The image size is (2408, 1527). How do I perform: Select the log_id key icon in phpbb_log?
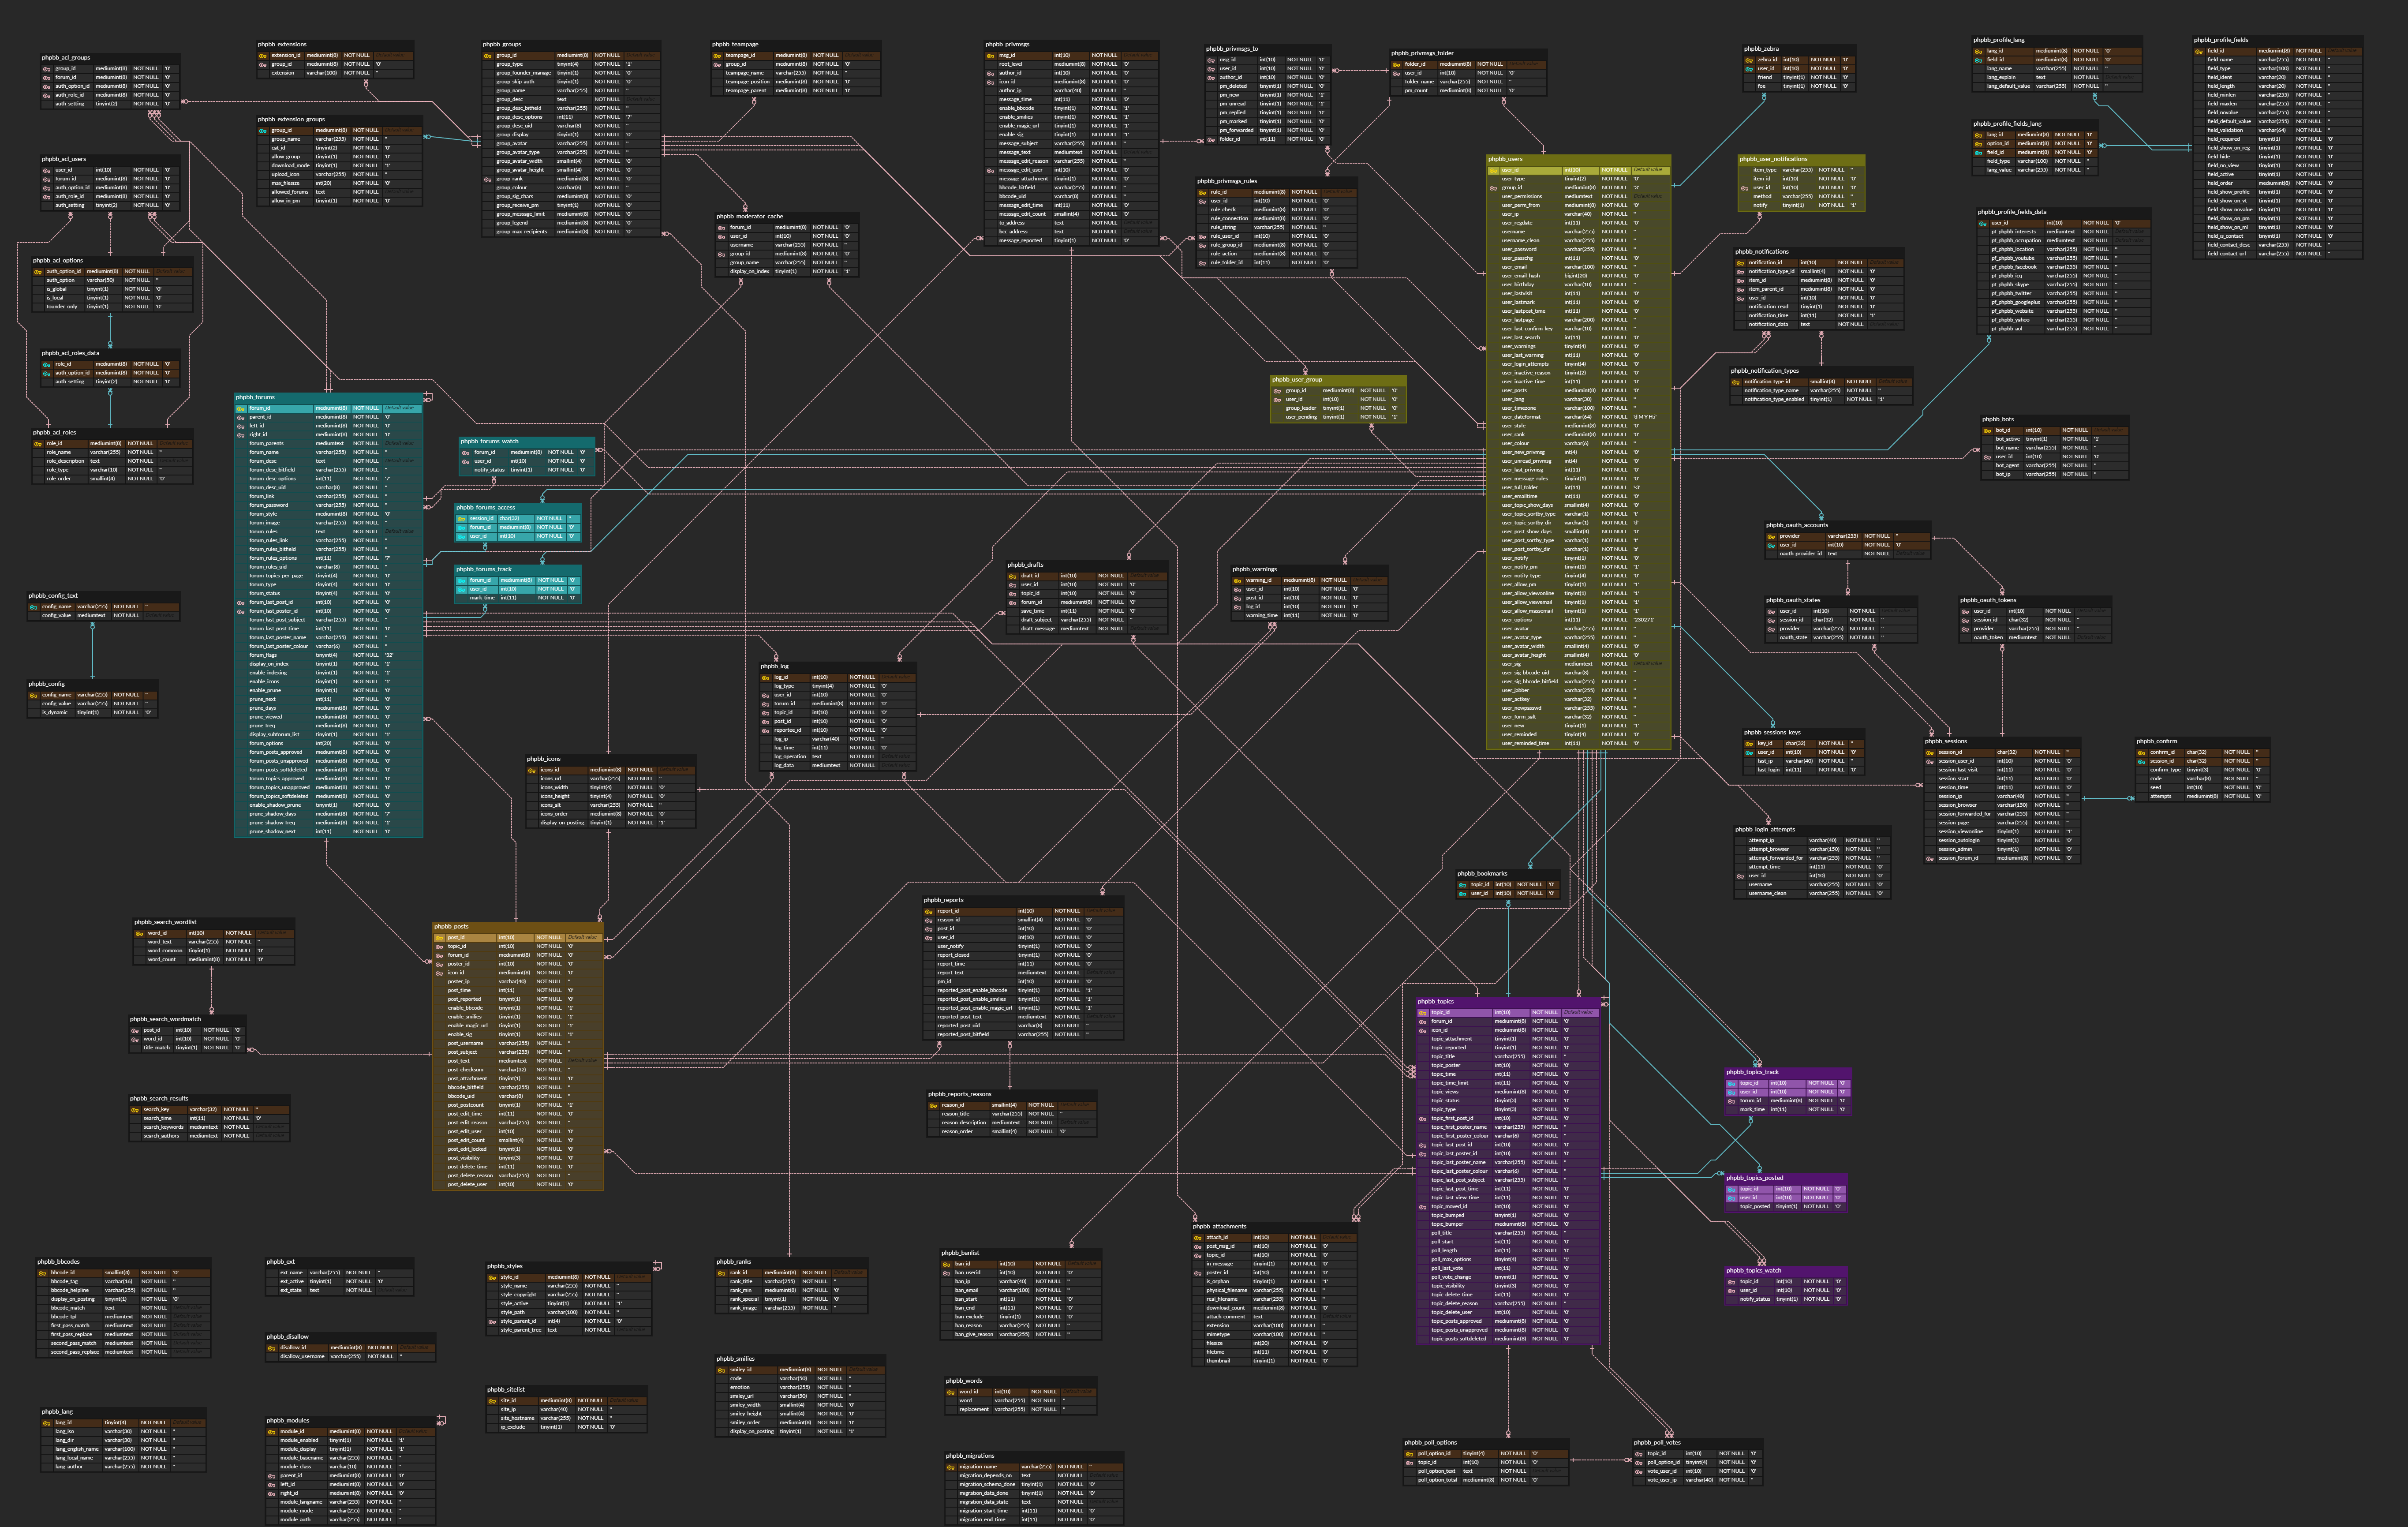[765, 677]
